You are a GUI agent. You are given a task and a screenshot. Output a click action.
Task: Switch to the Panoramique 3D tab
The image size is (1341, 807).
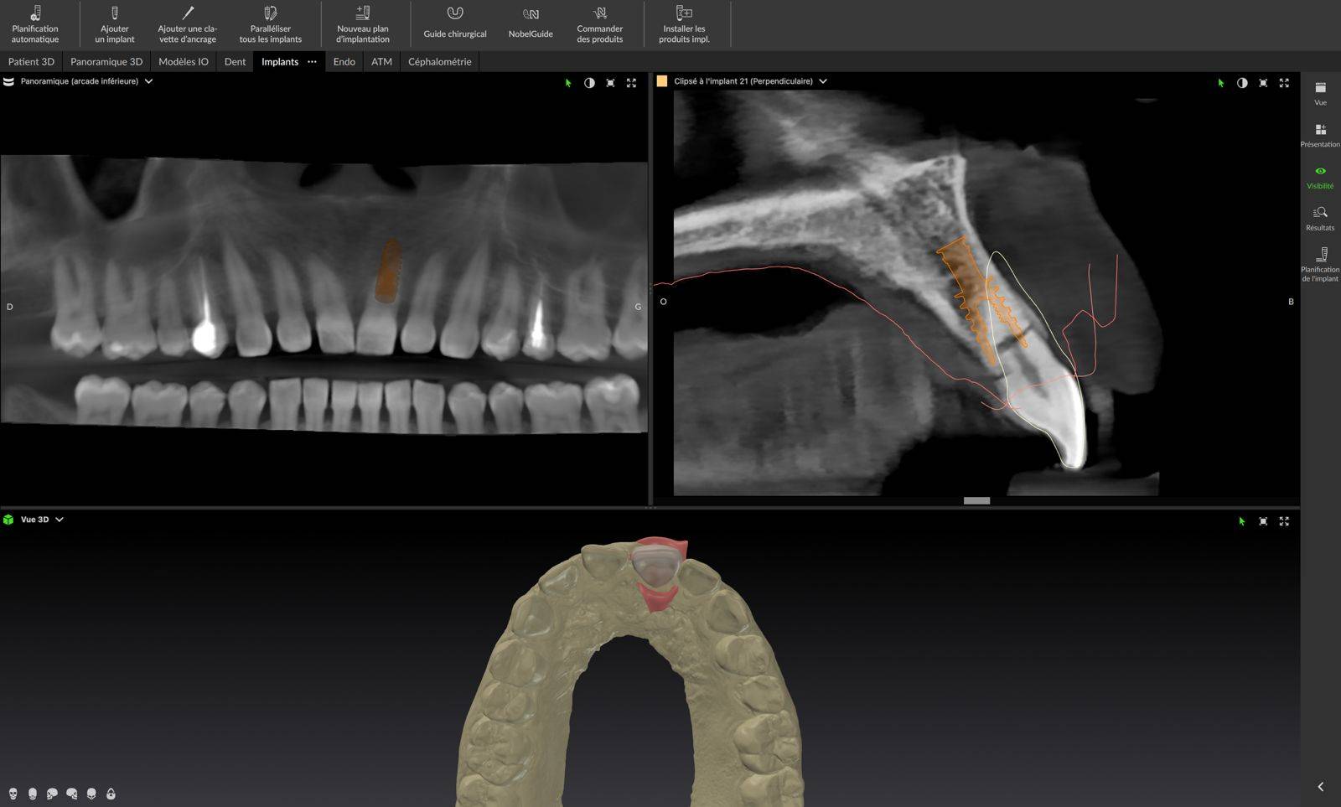tap(106, 61)
